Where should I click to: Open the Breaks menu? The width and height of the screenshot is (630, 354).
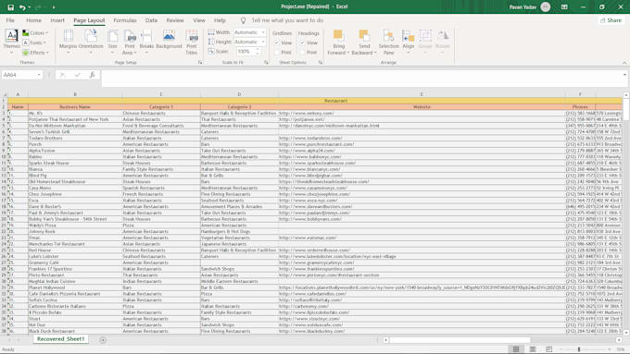click(146, 42)
